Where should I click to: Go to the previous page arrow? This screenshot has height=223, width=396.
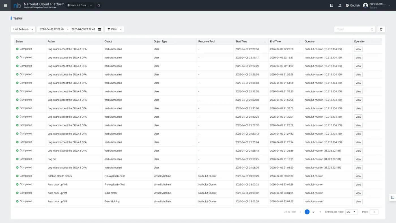(300, 212)
